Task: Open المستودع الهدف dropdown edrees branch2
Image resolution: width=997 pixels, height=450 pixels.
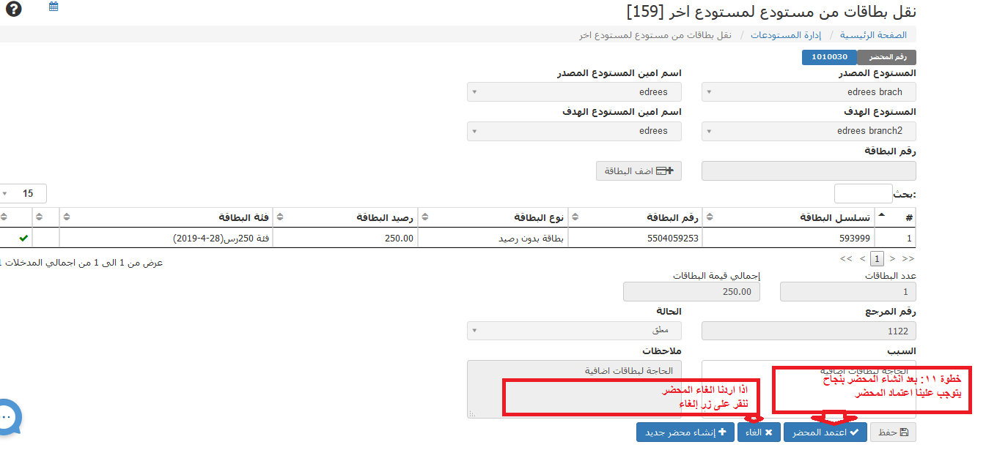Action: pos(809,131)
